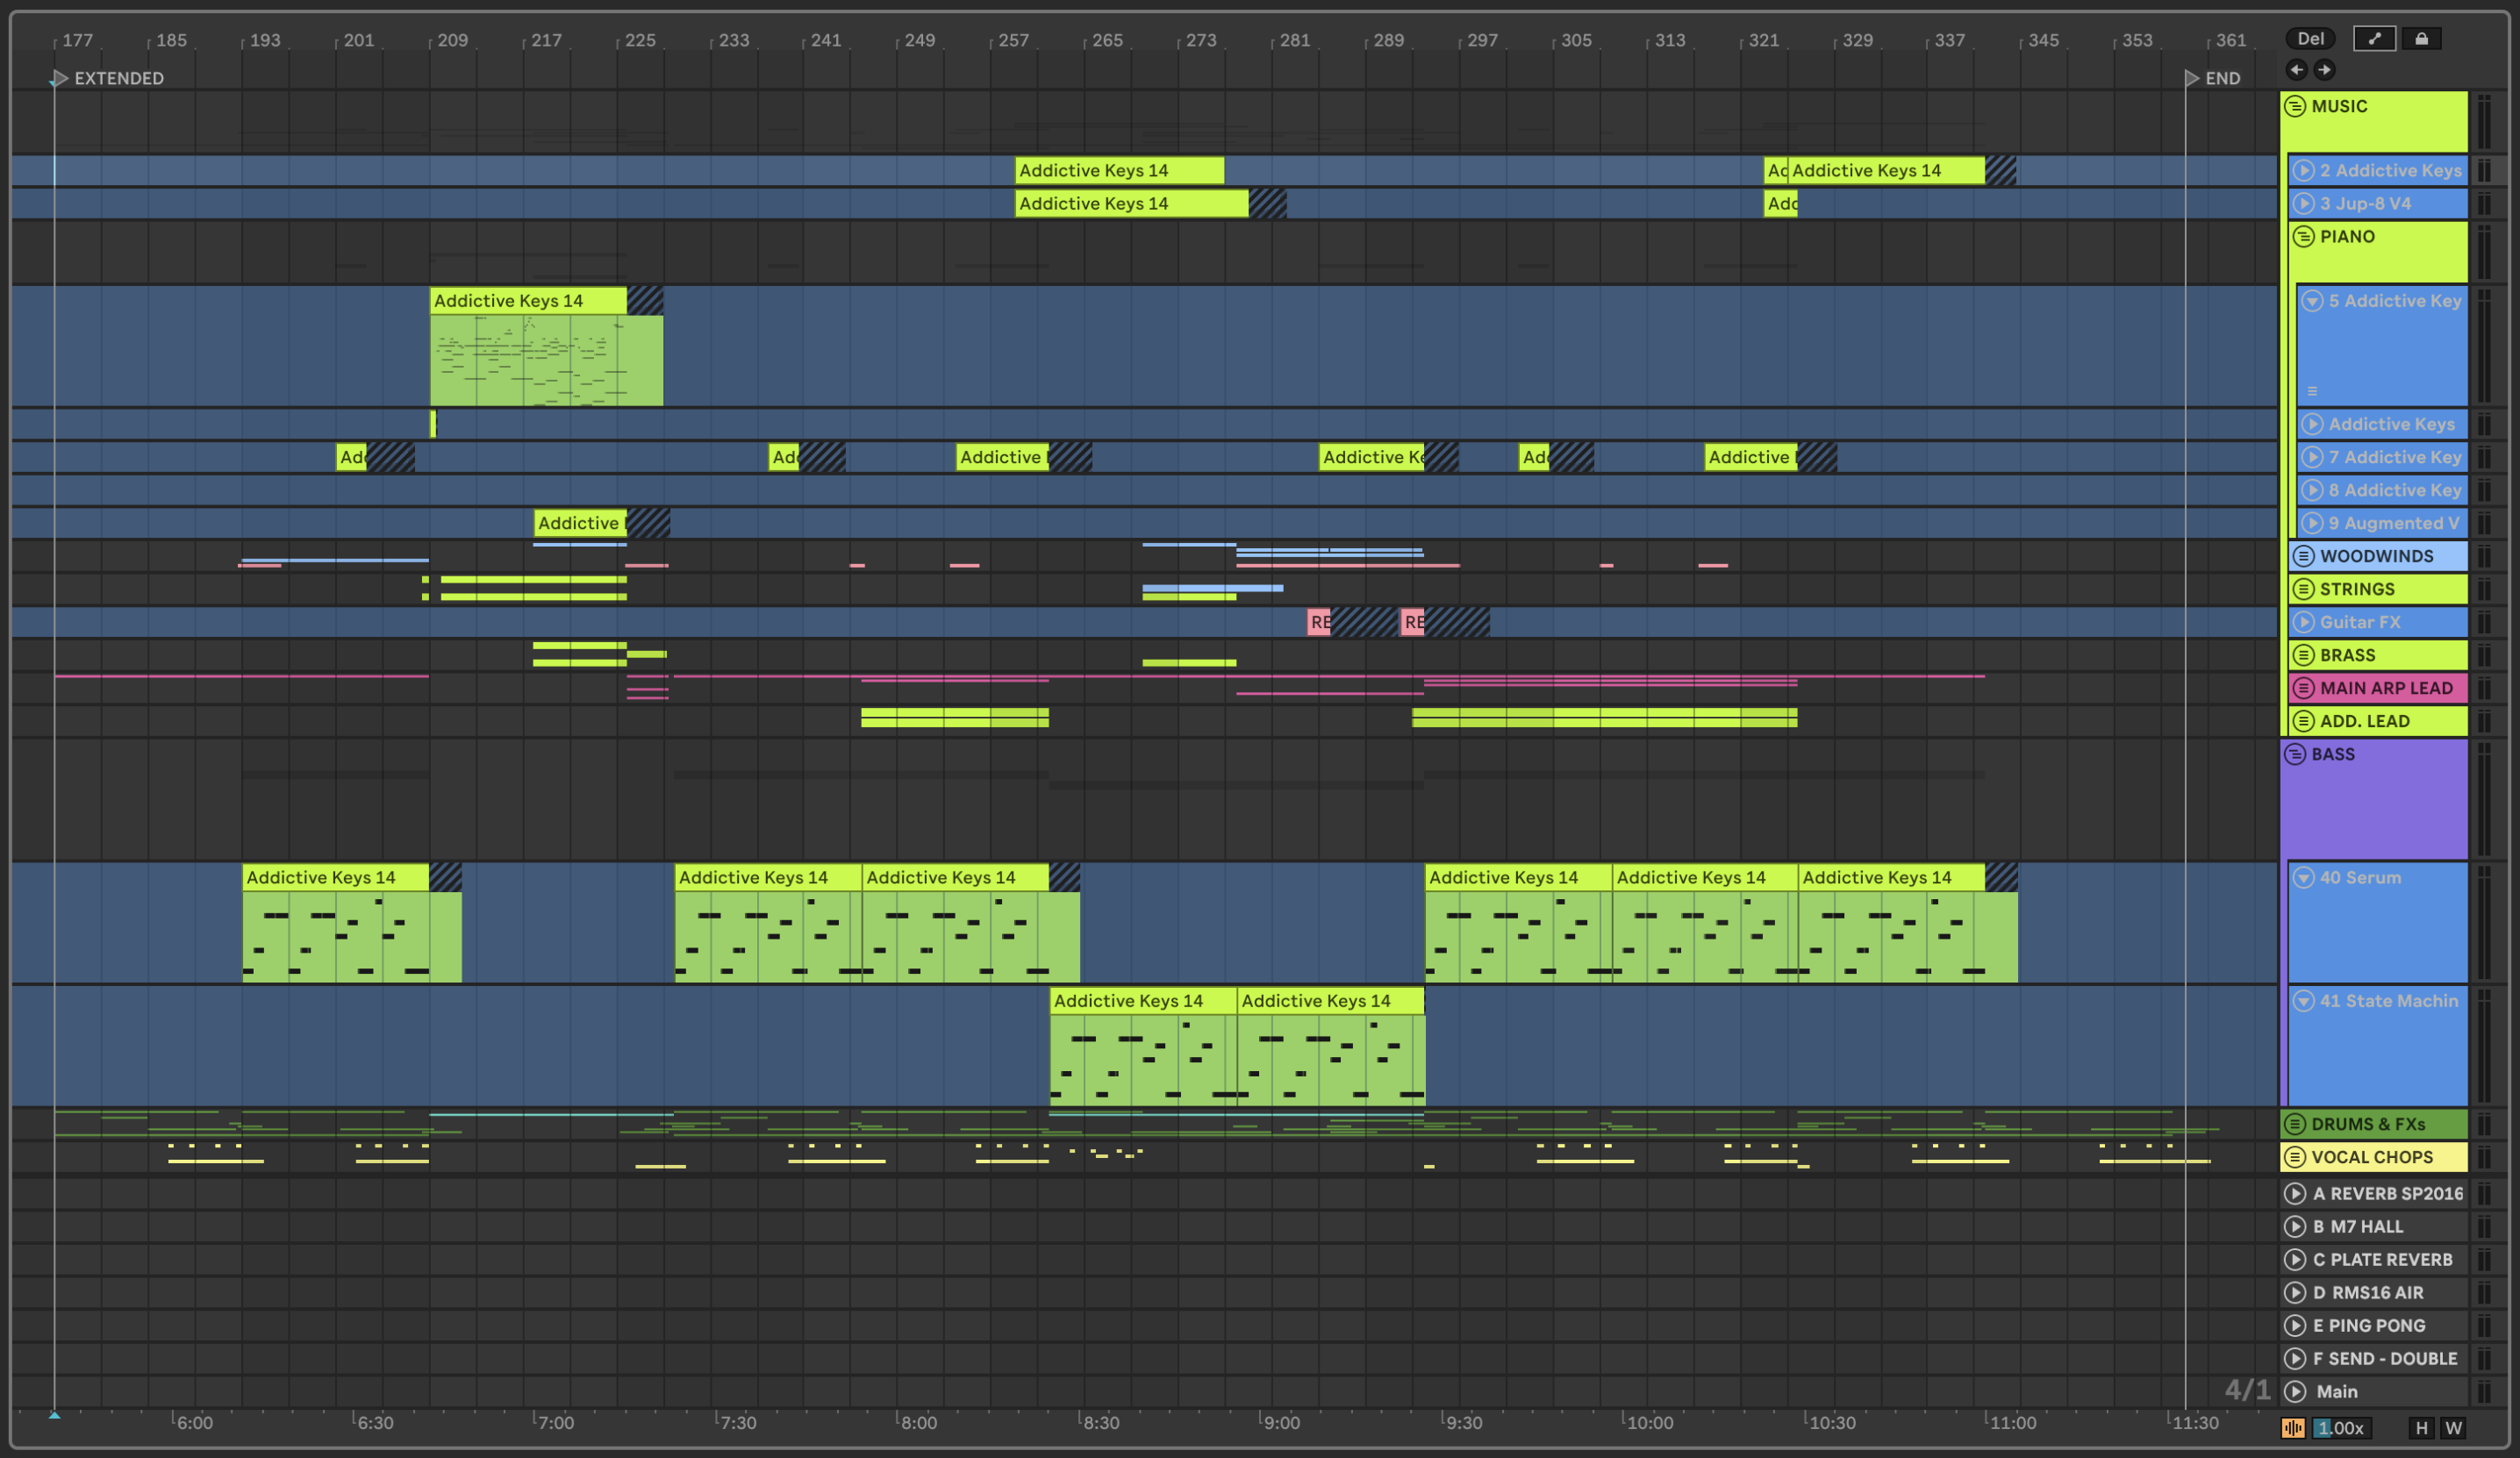Unfold the 3 Jup-8 V4 track
The image size is (2520, 1458).
2303,203
